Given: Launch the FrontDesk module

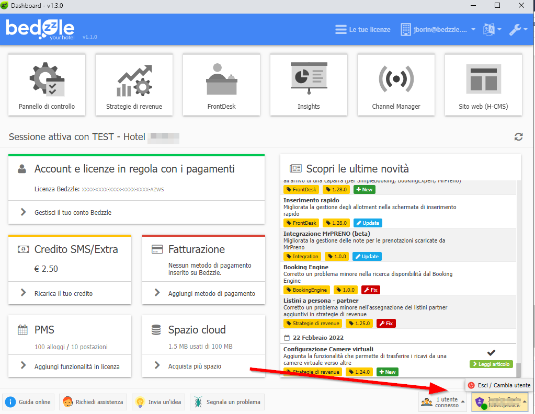Looking at the screenshot, I should tap(221, 85).
